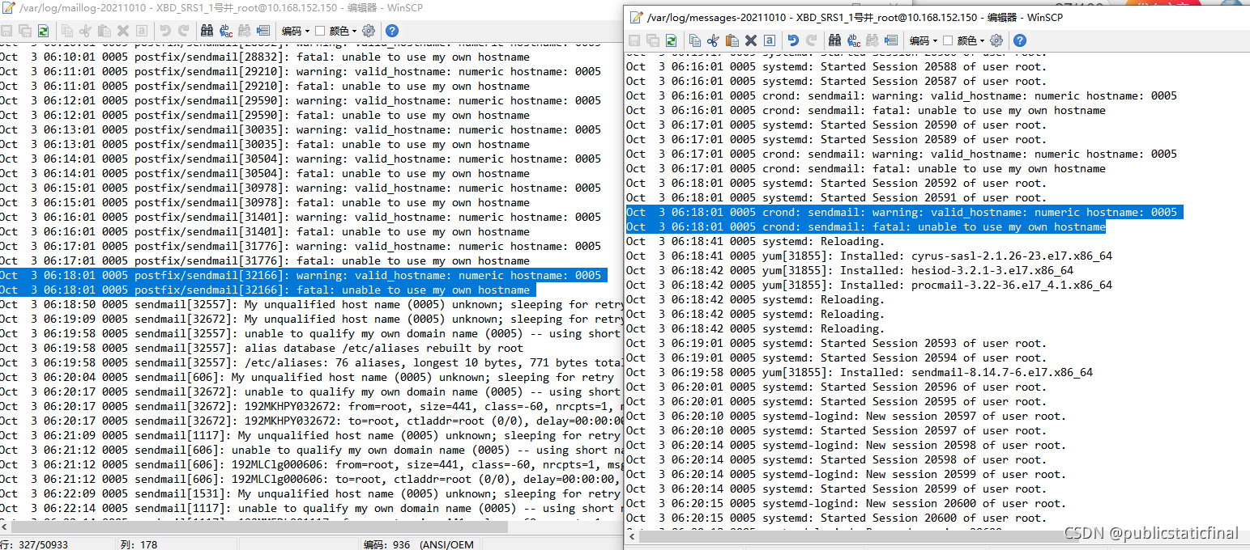
Task: Paste clipboard in messages editor toolbar
Action: pos(732,40)
